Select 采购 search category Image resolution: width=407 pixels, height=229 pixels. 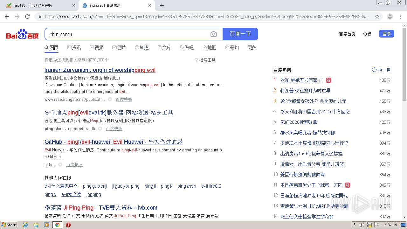[x=232, y=47]
